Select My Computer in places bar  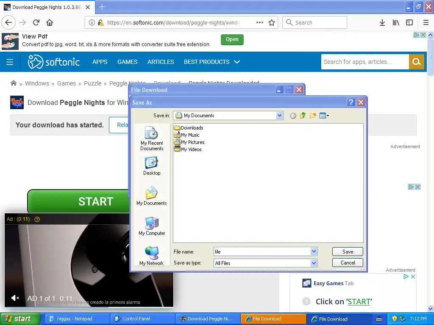(152, 226)
